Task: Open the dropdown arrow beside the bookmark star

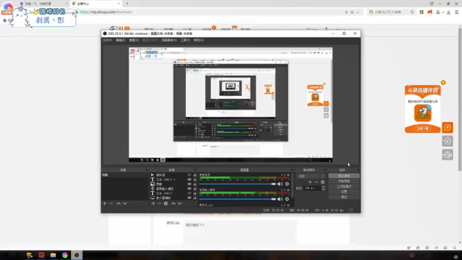Action: coord(357,12)
